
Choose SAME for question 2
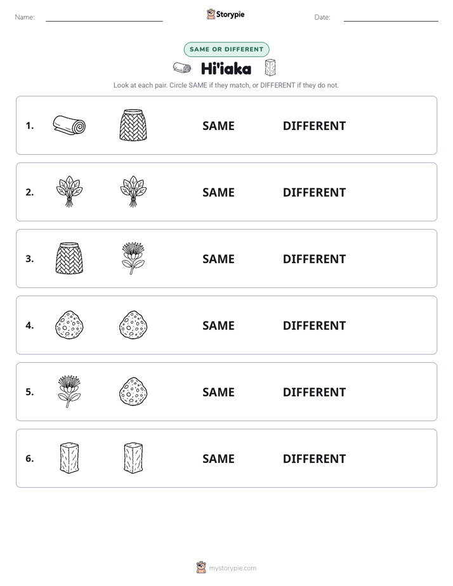click(x=218, y=192)
